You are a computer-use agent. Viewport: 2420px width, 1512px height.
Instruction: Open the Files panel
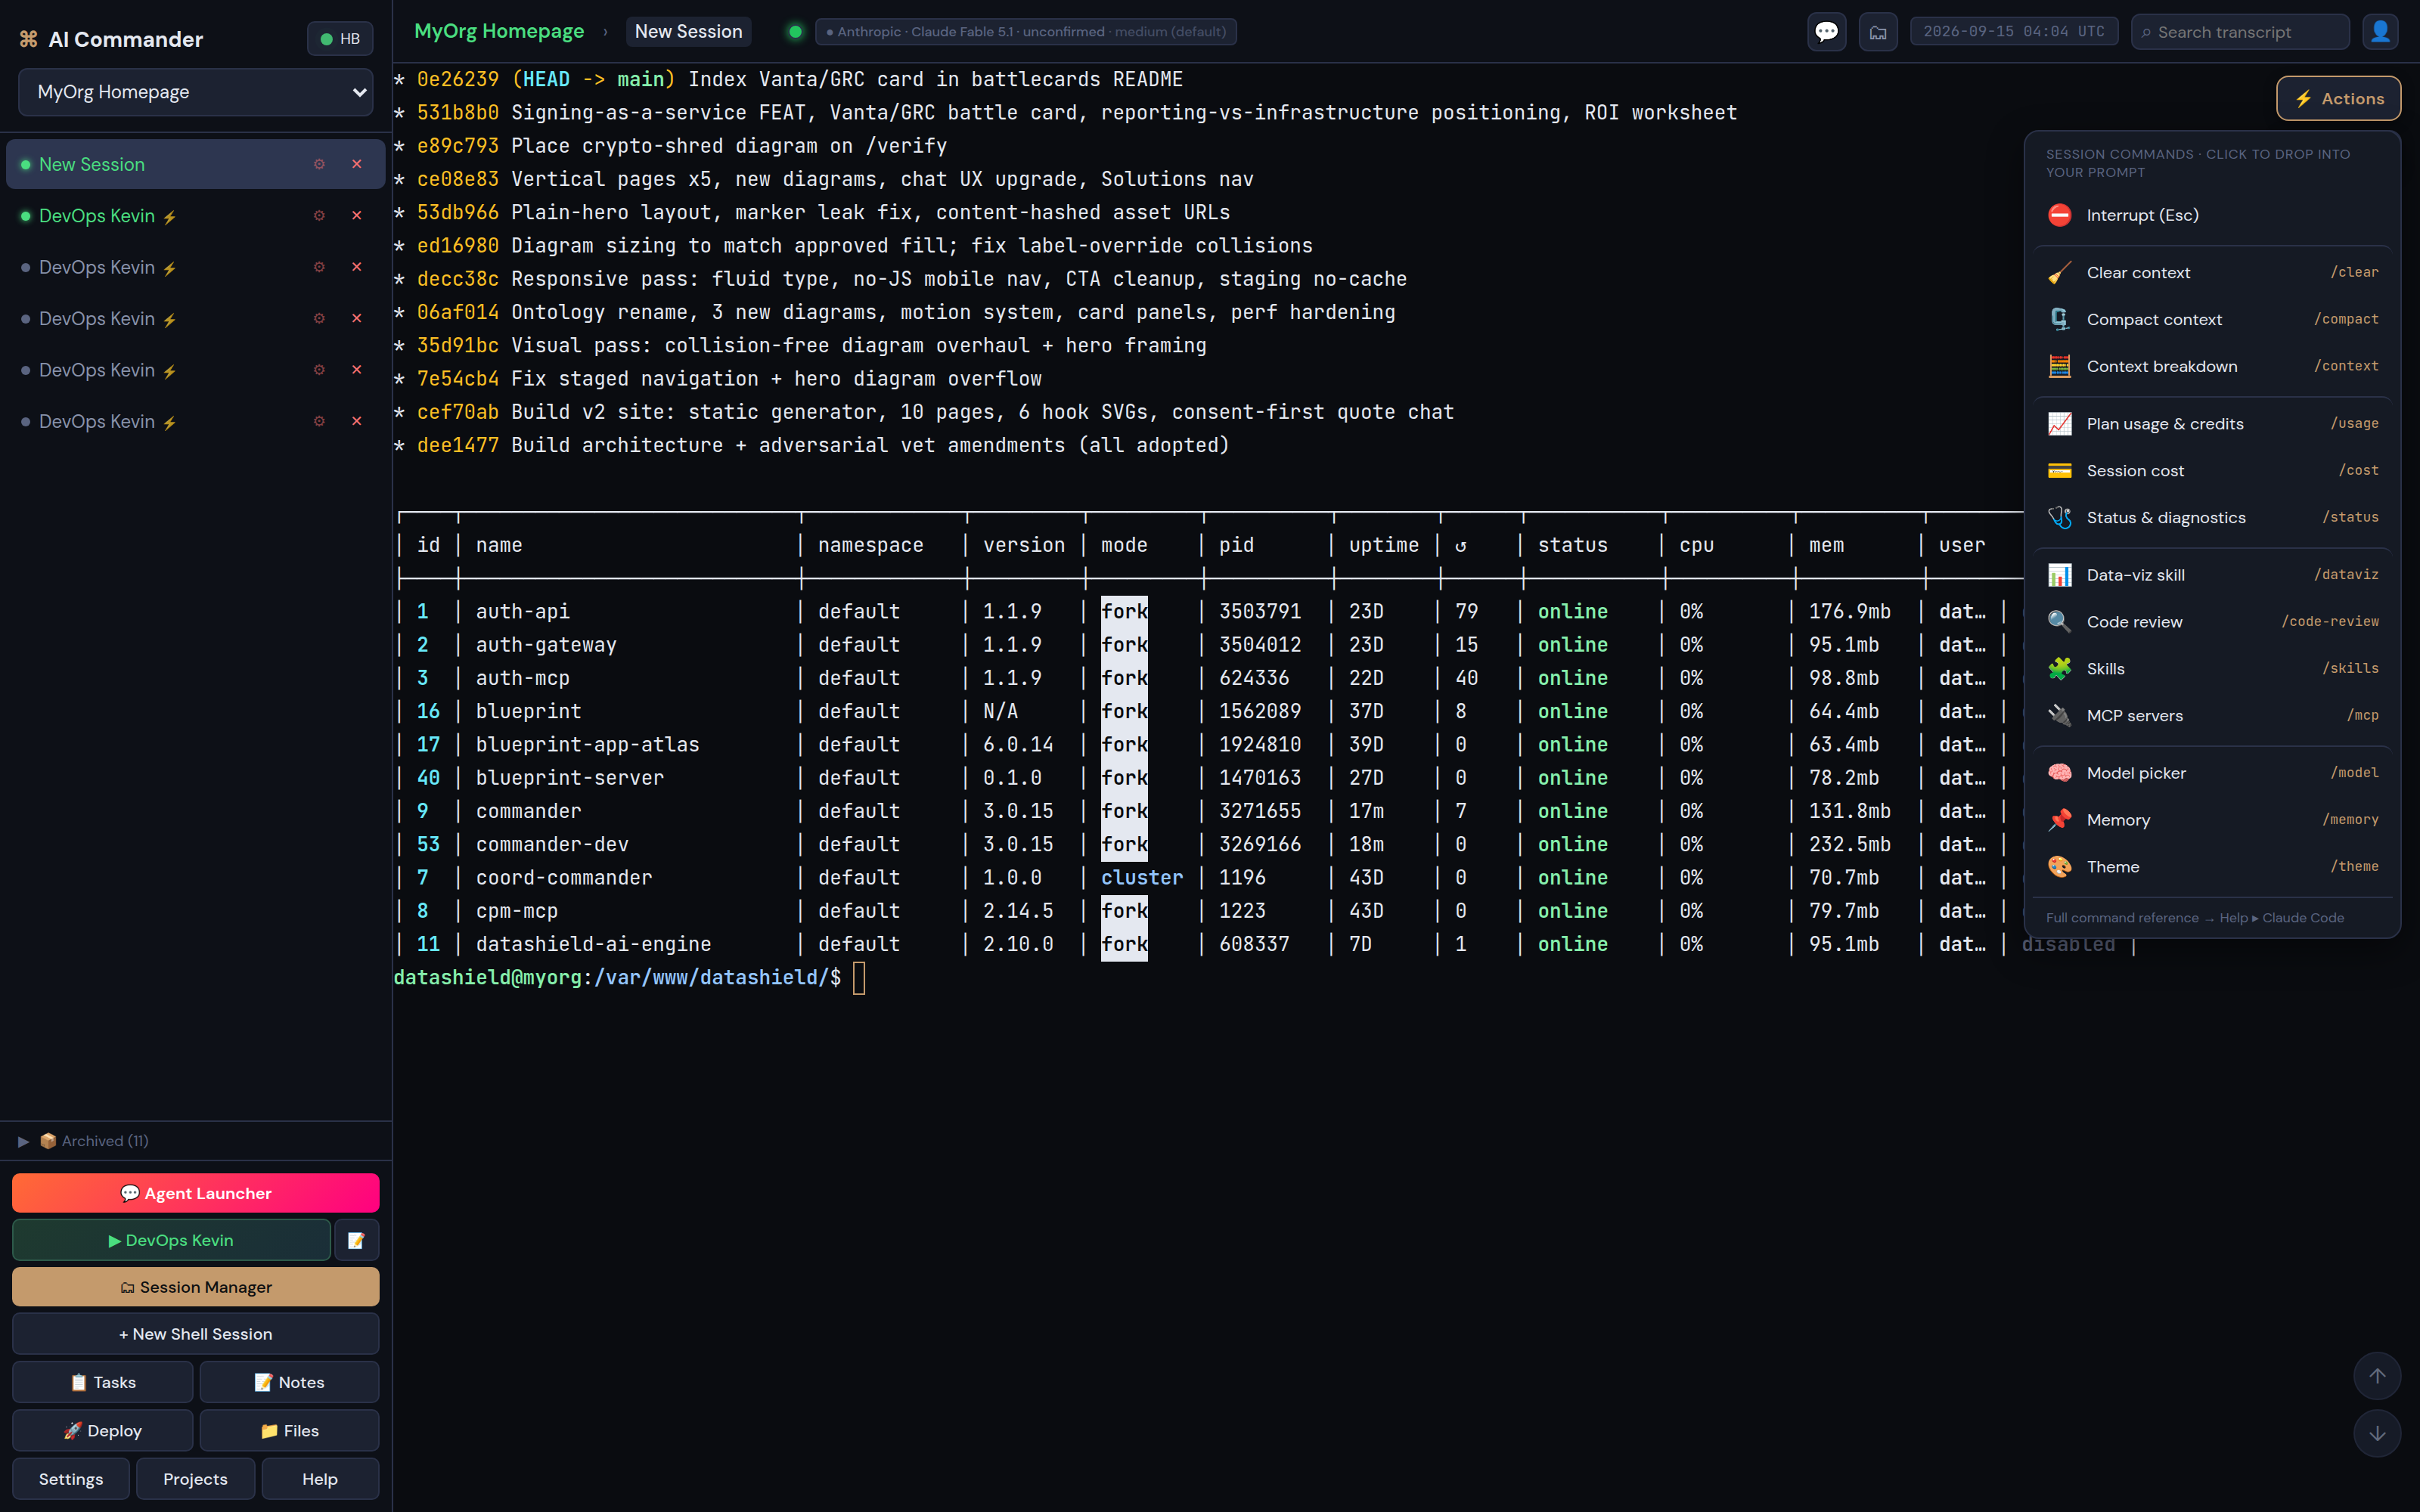(x=289, y=1431)
